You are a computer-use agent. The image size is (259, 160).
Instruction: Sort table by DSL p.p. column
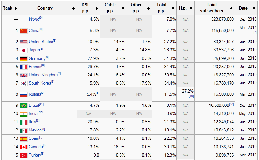pos(97,8)
